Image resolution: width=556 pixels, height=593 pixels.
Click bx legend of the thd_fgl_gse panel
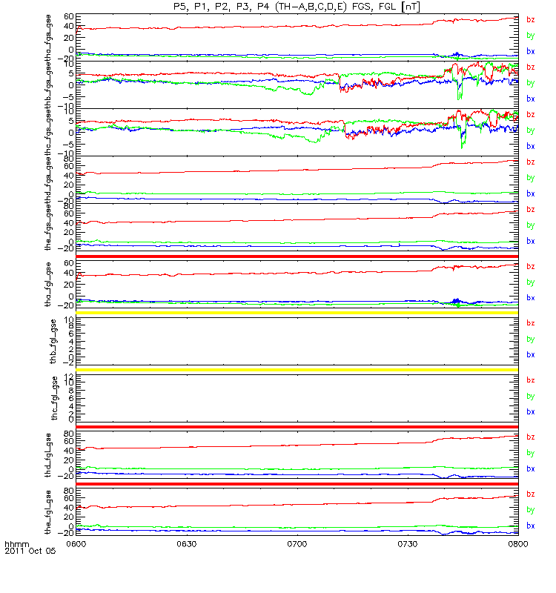pos(531,469)
